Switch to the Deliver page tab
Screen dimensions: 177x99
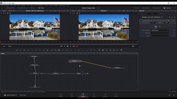pos(116,95)
